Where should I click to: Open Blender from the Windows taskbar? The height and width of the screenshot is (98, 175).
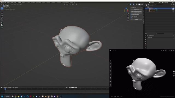pos(49,96)
